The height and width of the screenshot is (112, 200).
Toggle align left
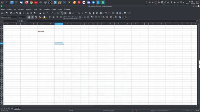50,17
